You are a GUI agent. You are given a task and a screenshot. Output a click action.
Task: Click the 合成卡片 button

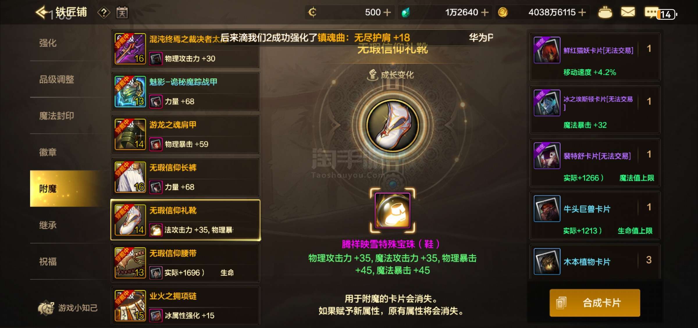tap(595, 303)
